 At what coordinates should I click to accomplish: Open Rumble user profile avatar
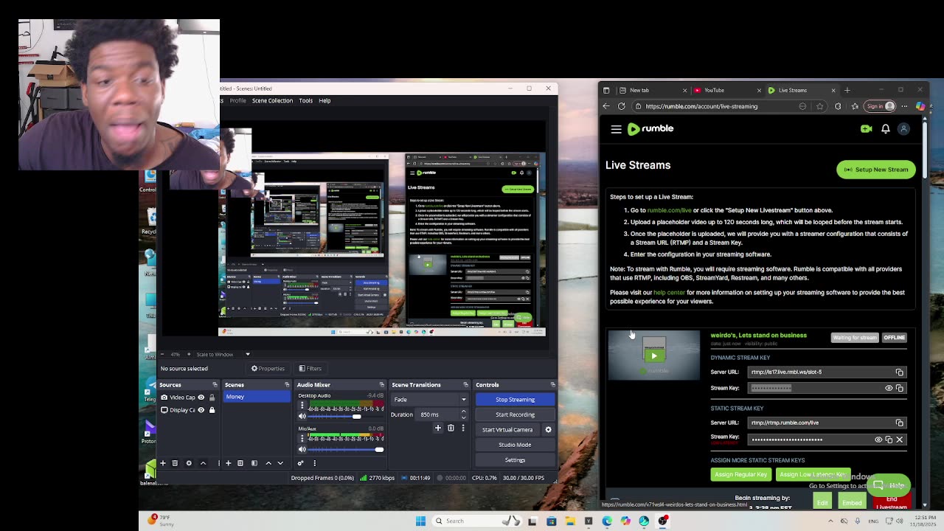point(903,128)
